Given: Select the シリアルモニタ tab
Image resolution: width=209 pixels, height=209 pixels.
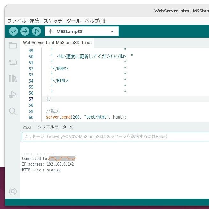Looking at the screenshot, I should click(52, 127).
